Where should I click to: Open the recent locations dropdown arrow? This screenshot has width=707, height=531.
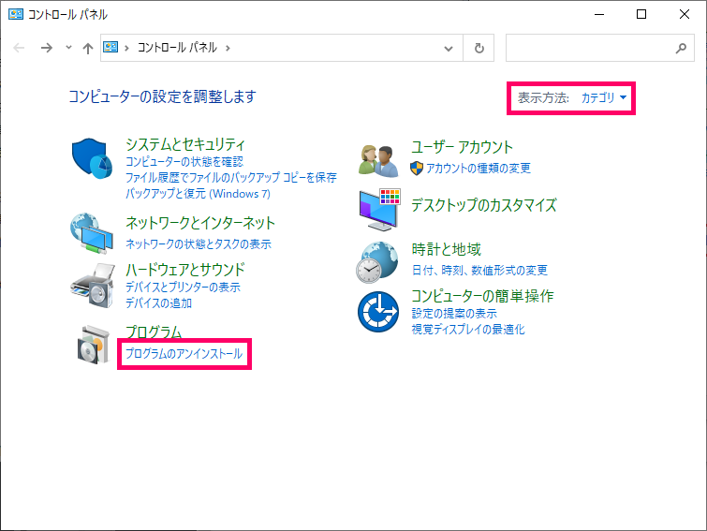point(68,47)
